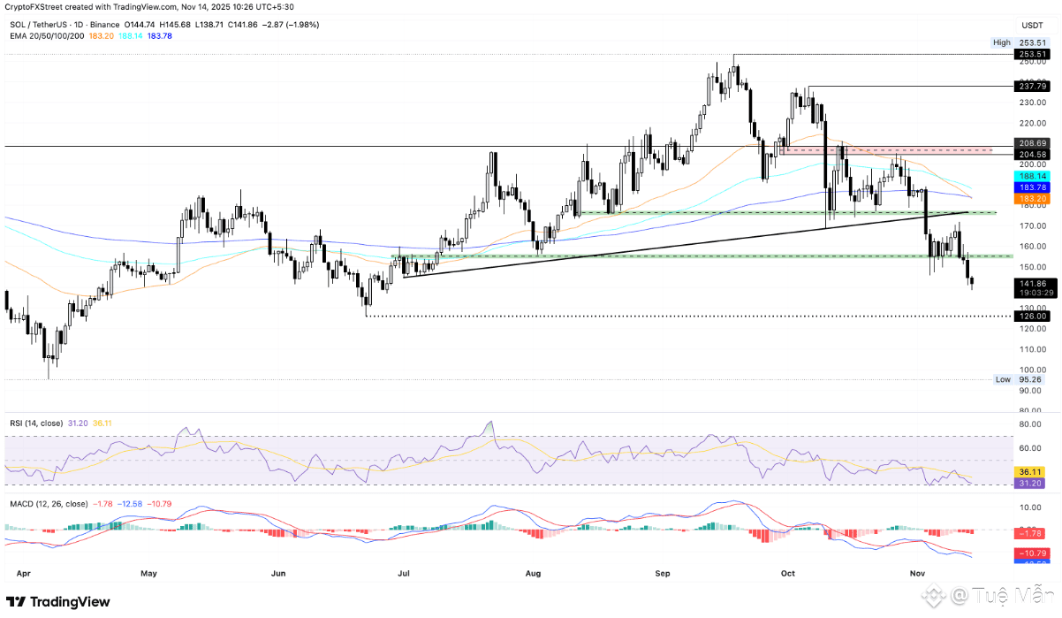1062x618 pixels.
Task: Click the Sep label on time axis
Action: 663,573
